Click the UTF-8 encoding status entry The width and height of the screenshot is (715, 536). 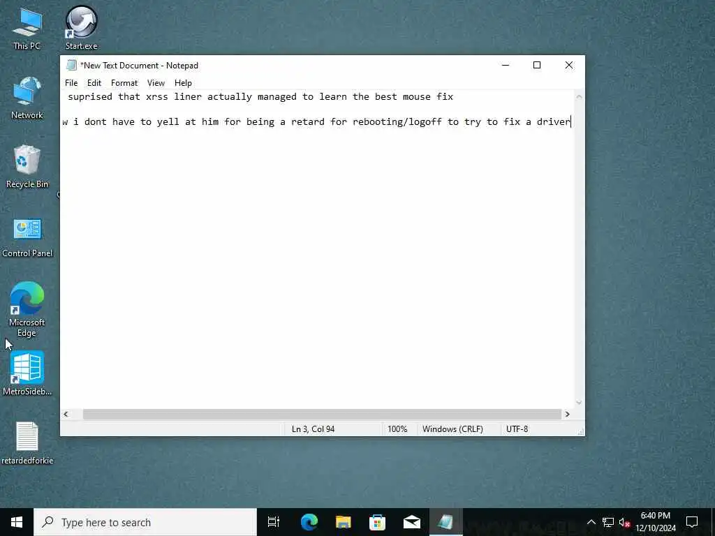click(517, 429)
